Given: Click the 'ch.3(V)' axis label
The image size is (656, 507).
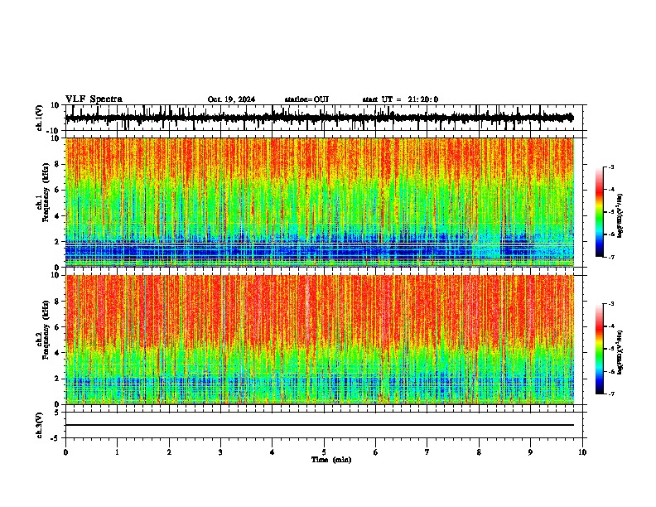Looking at the screenshot, I should pos(40,426).
